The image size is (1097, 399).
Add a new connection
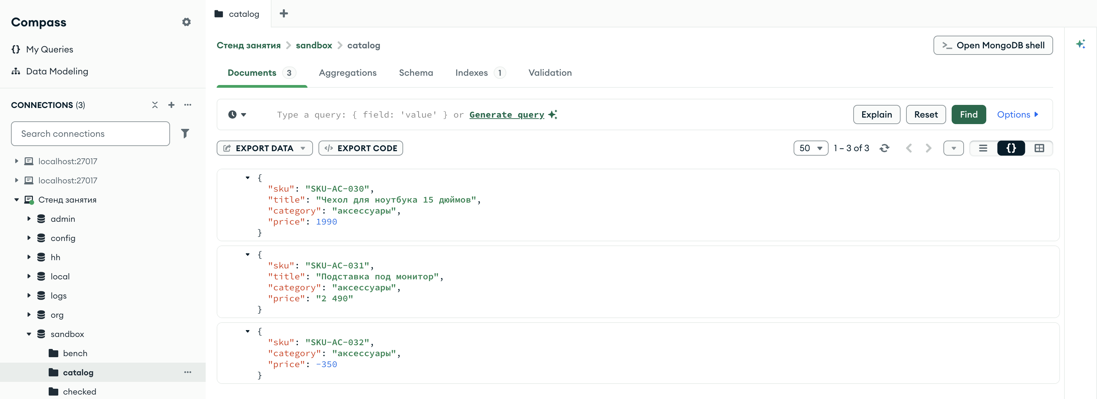pyautogui.click(x=171, y=105)
